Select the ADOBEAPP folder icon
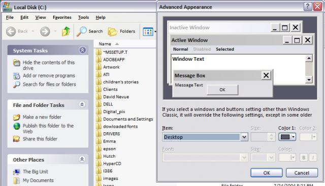 coord(99,60)
